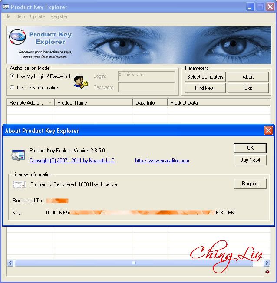Image resolution: width=277 pixels, height=283 pixels.
Task: Click the license certificate icon
Action: pyautogui.click(x=19, y=184)
